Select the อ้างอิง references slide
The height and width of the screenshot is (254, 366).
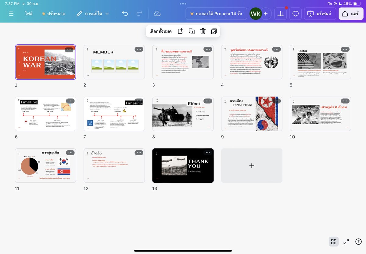pos(114,166)
